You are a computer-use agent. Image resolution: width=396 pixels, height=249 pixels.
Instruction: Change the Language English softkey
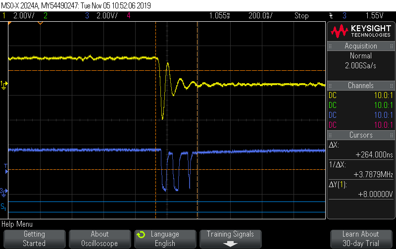[165, 239]
